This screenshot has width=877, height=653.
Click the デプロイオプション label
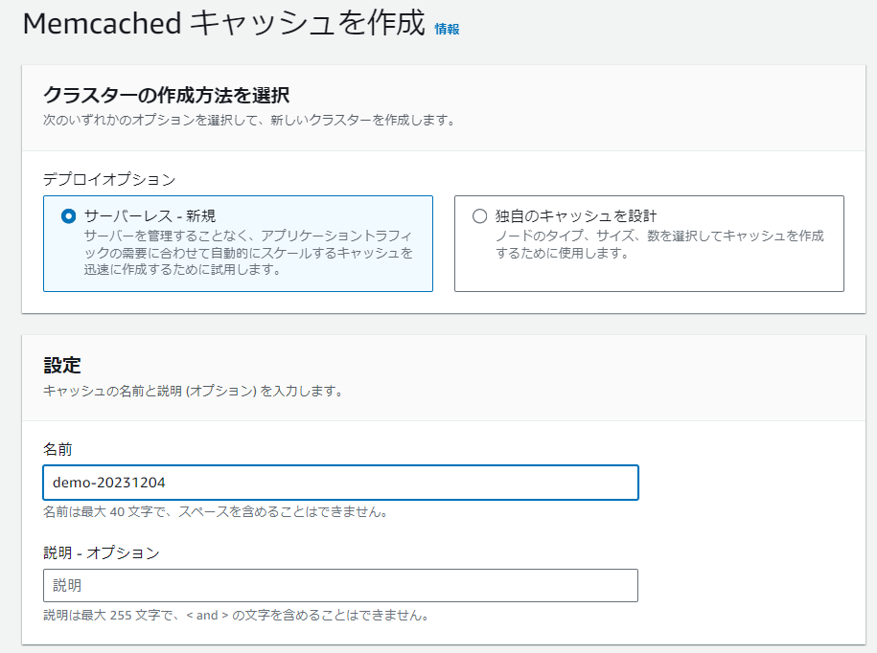[109, 179]
